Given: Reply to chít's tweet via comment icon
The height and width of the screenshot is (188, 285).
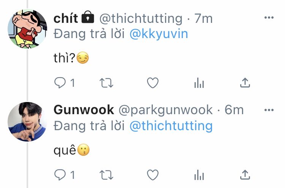Looking at the screenshot, I should click(x=60, y=83).
